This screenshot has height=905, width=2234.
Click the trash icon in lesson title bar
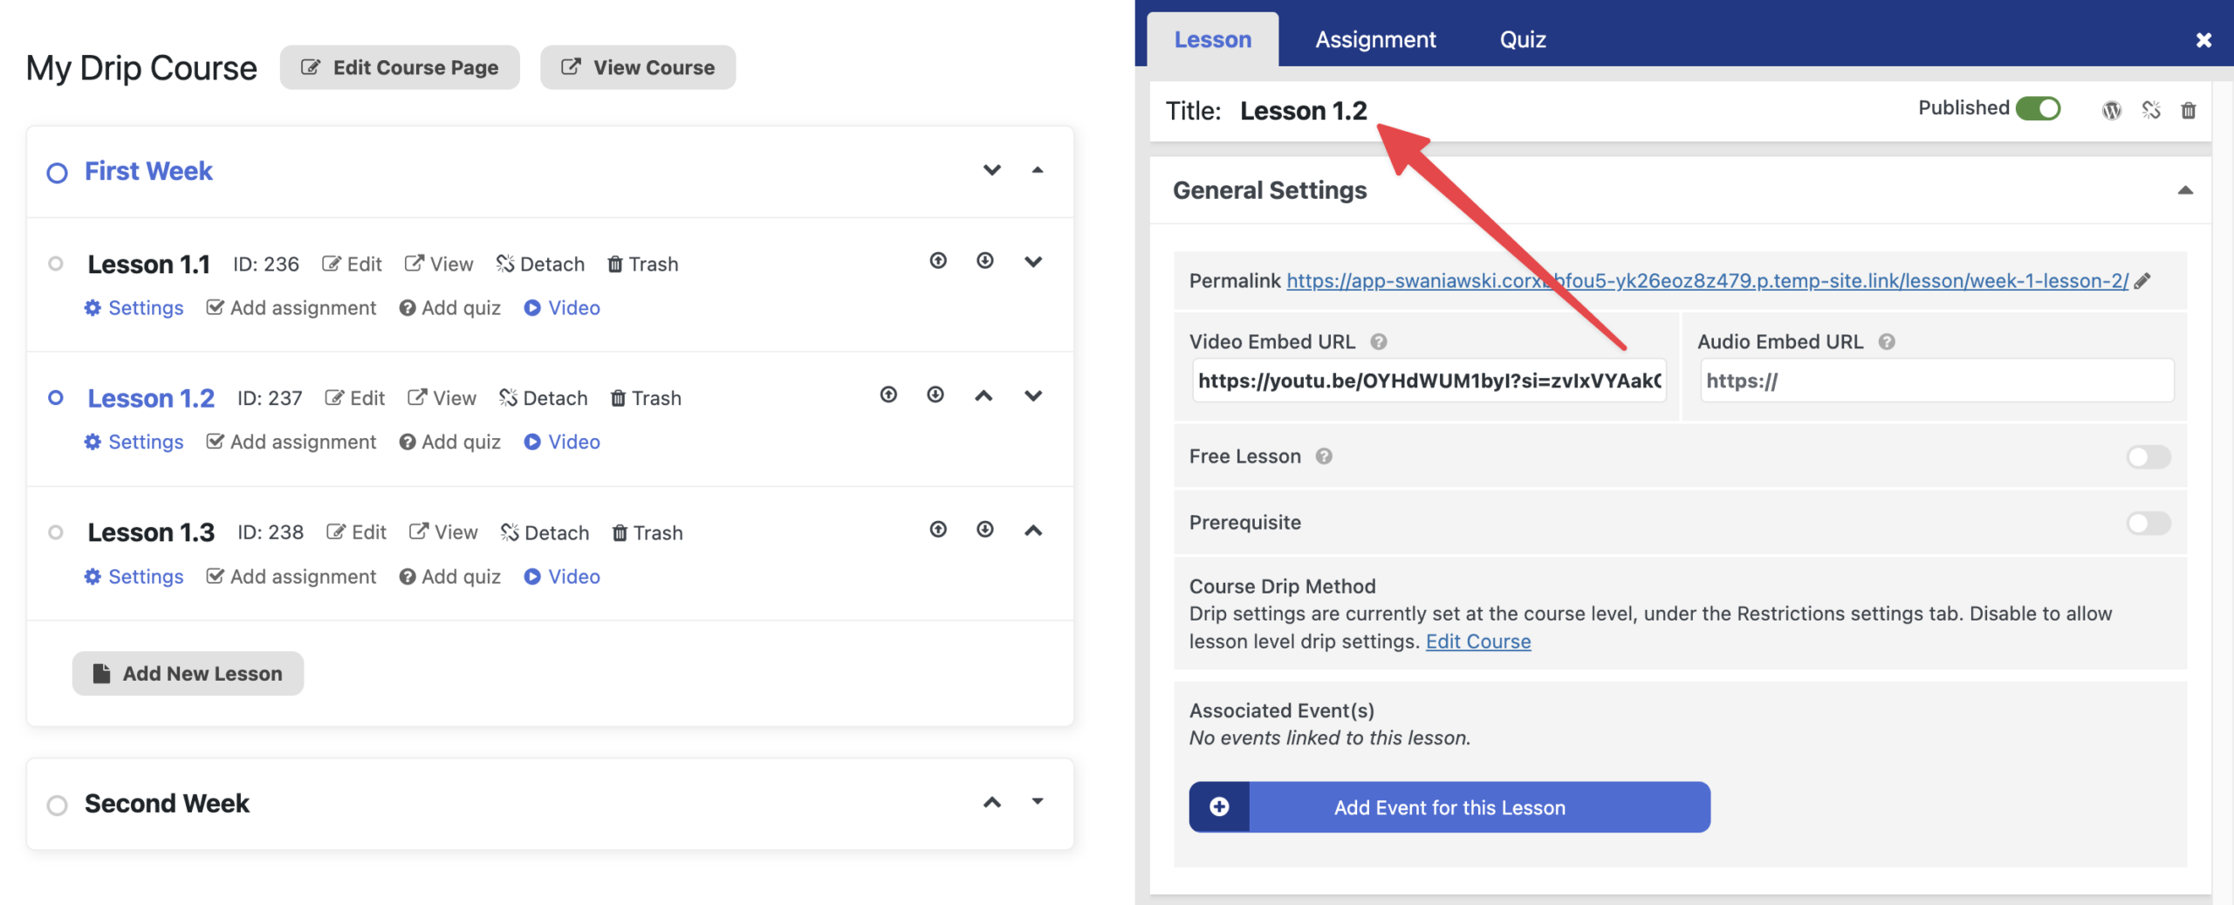tap(2188, 110)
